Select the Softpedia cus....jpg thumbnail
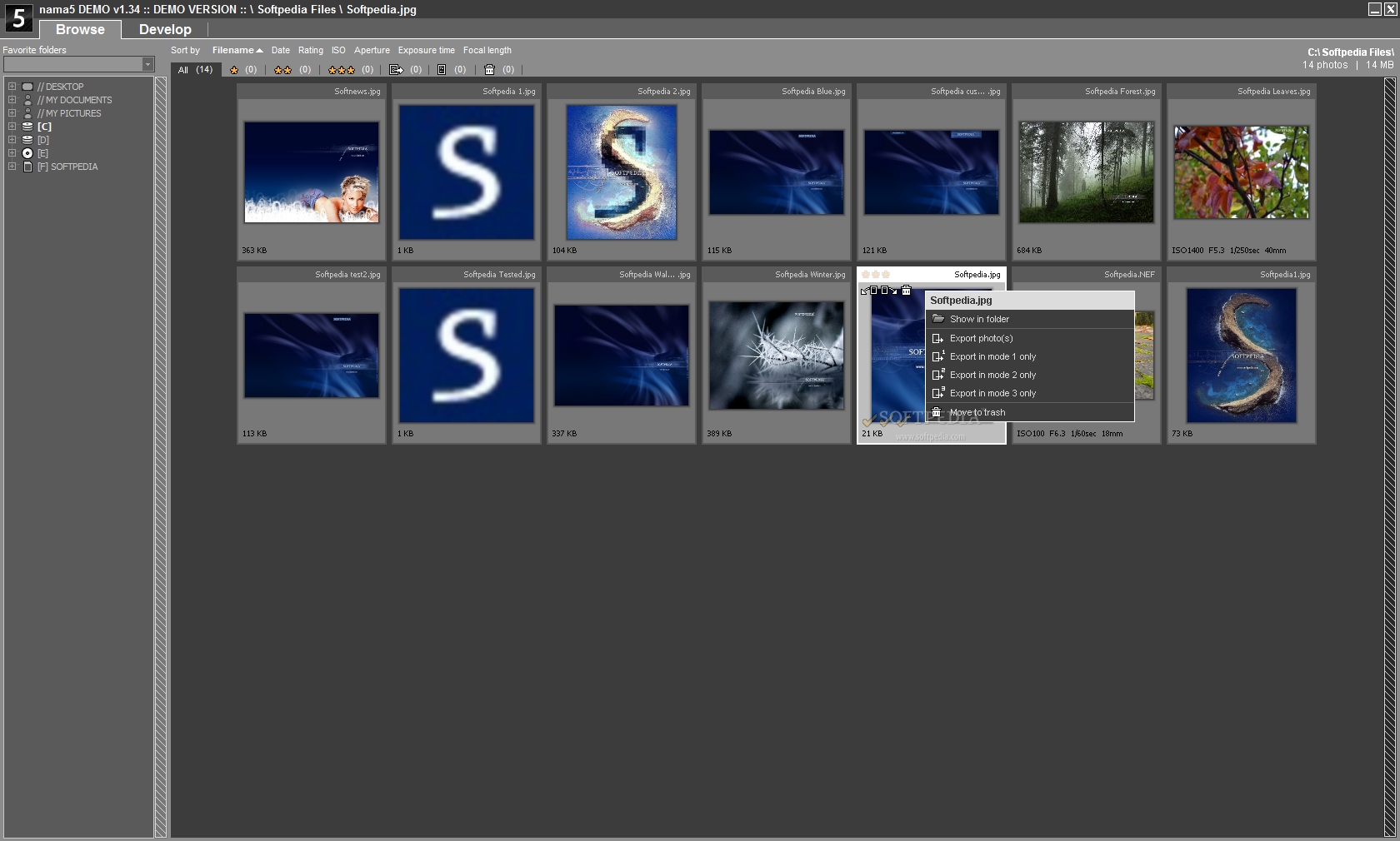The width and height of the screenshot is (1400, 841). 932,172
